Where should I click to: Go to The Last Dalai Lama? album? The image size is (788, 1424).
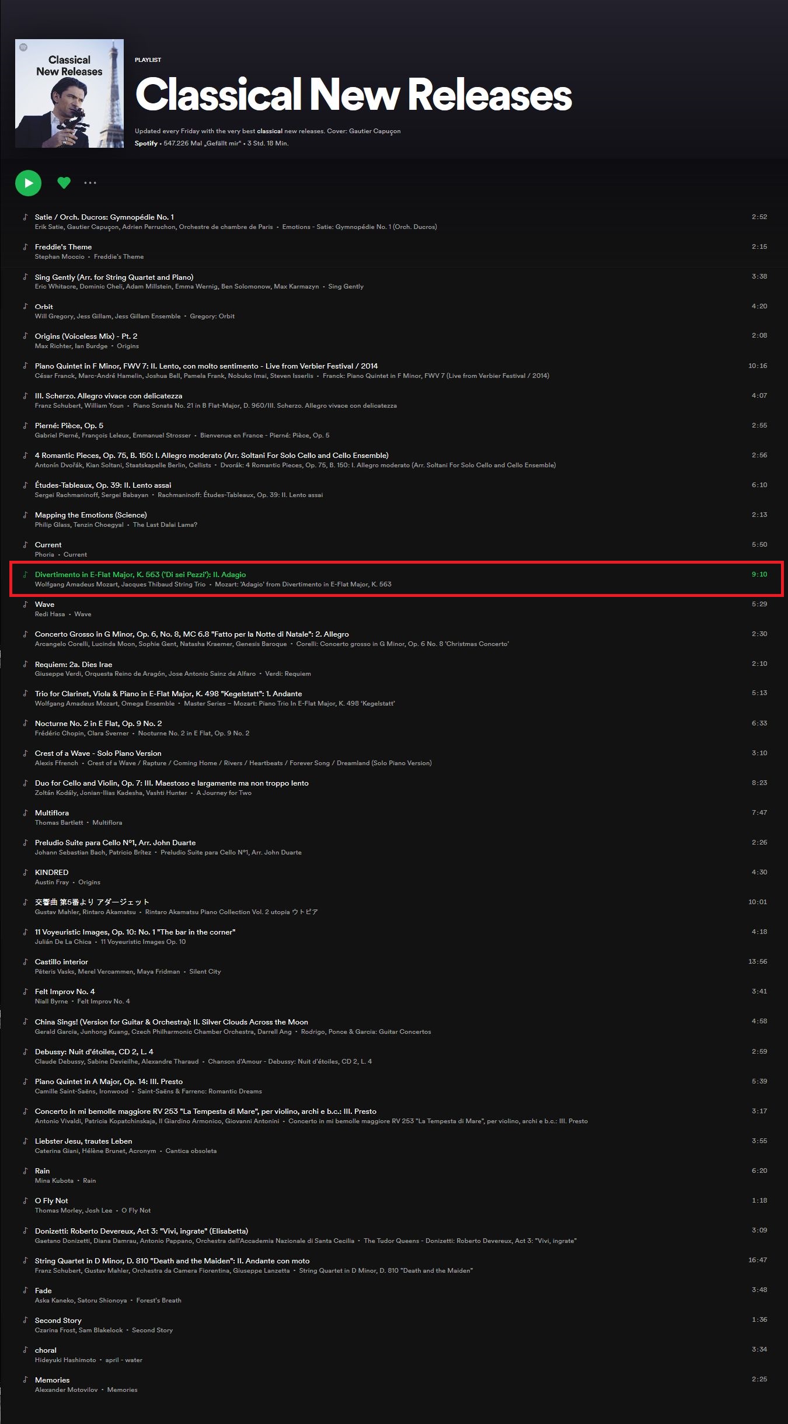pos(165,525)
